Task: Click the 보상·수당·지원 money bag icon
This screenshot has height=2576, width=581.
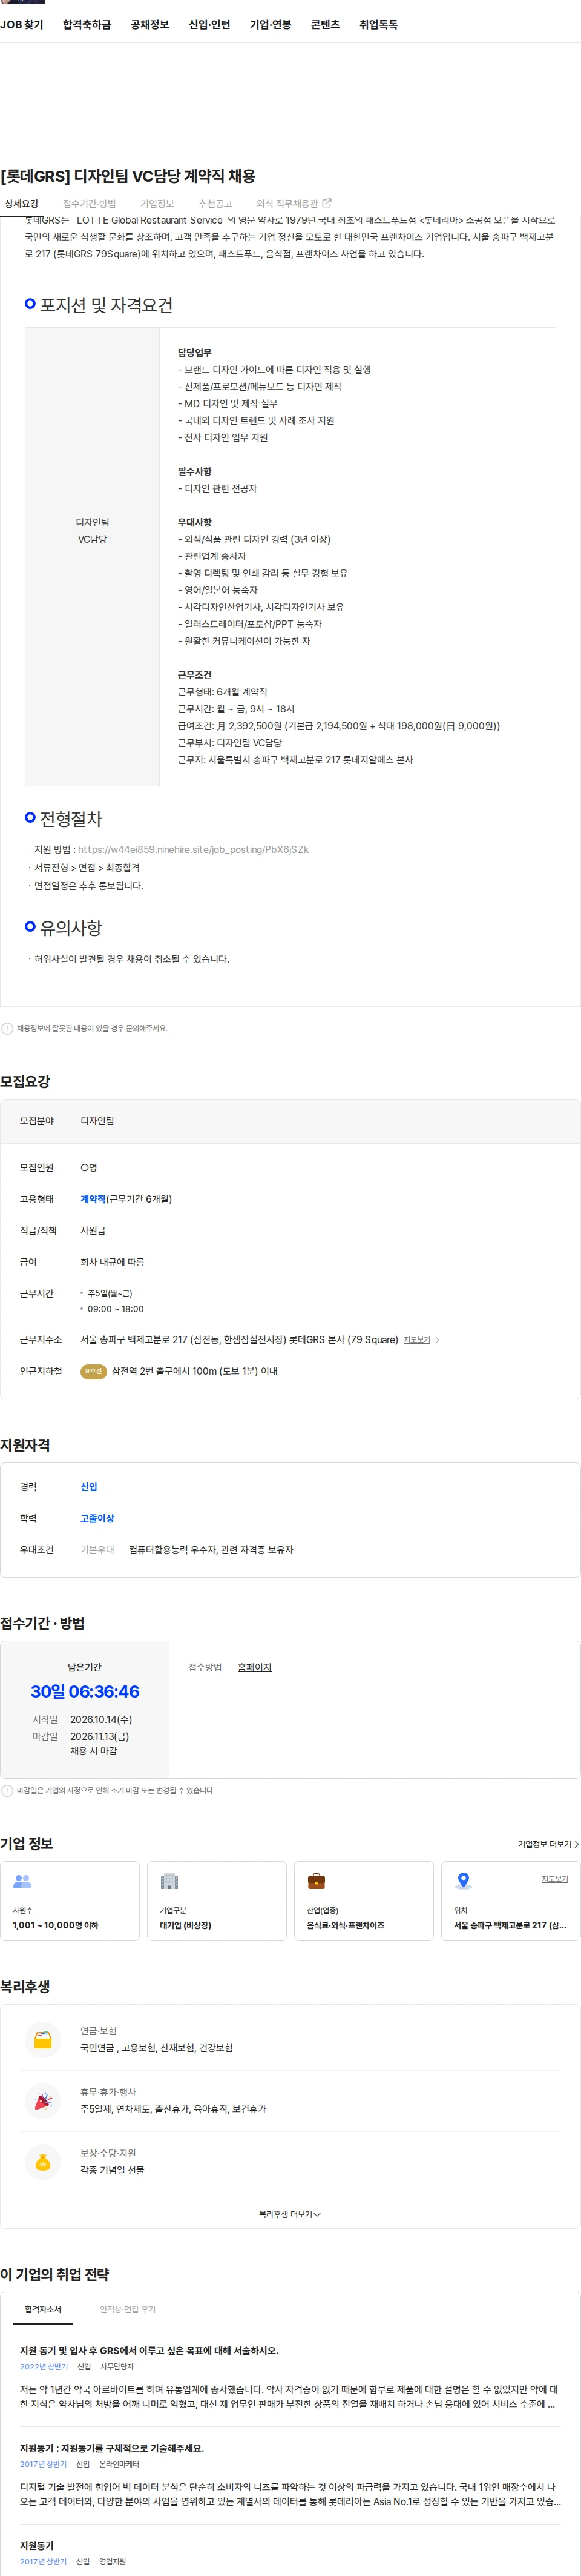Action: point(43,2161)
